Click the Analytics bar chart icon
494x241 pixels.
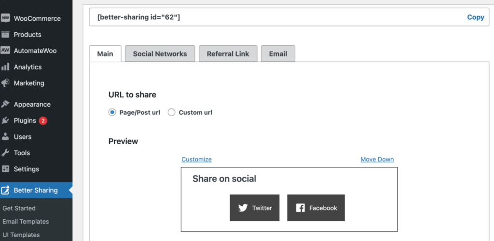point(5,67)
